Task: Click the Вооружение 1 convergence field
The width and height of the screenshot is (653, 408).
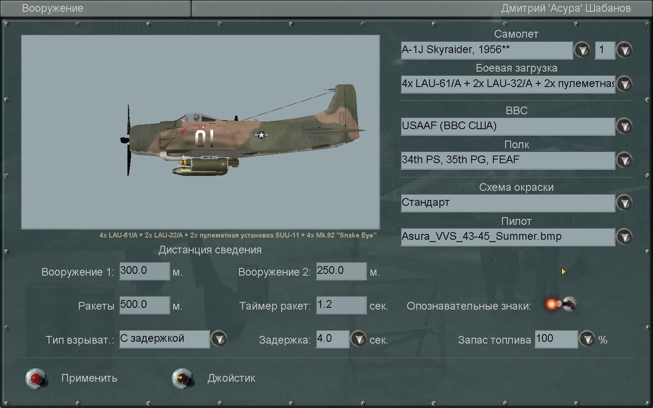Action: click(144, 271)
